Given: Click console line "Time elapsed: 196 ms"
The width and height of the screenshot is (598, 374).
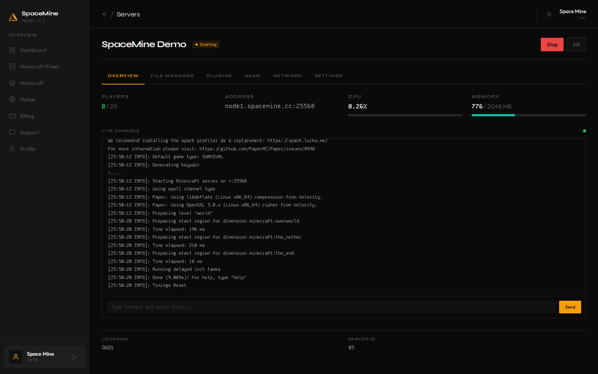Looking at the screenshot, I should click(x=157, y=229).
